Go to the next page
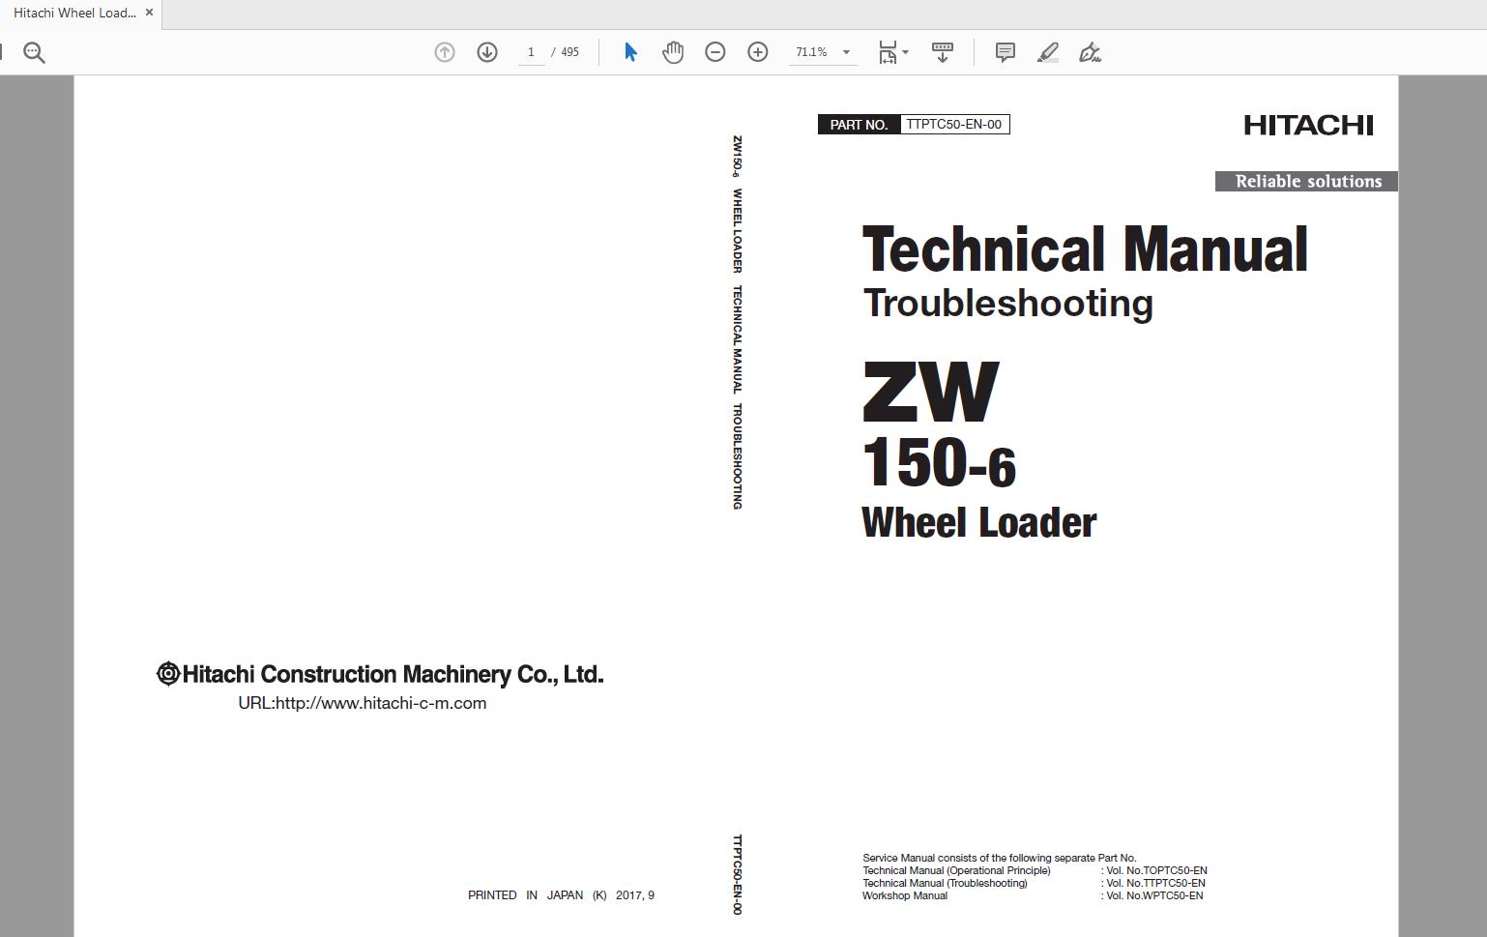 tap(488, 52)
